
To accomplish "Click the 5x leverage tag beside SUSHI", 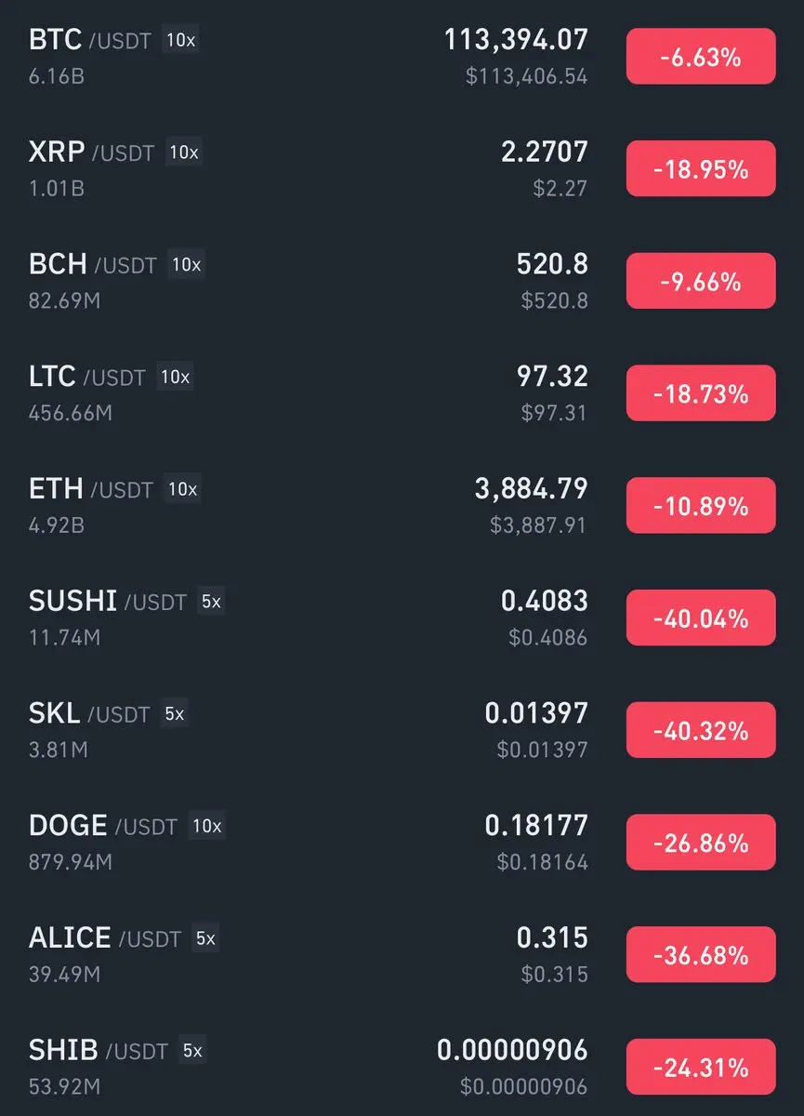I will pos(211,602).
